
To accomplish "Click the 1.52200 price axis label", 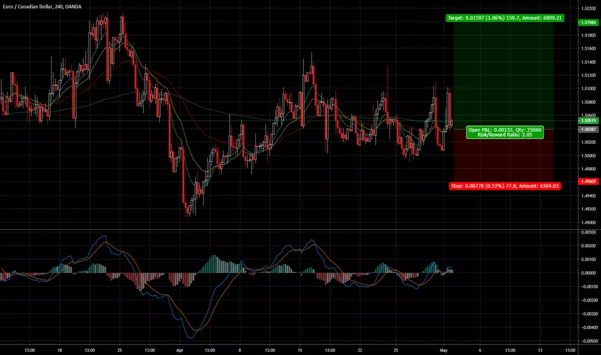I will pyautogui.click(x=588, y=8).
